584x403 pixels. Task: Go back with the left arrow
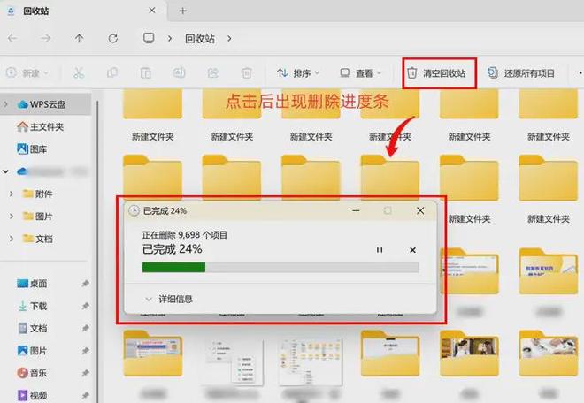(x=12, y=38)
